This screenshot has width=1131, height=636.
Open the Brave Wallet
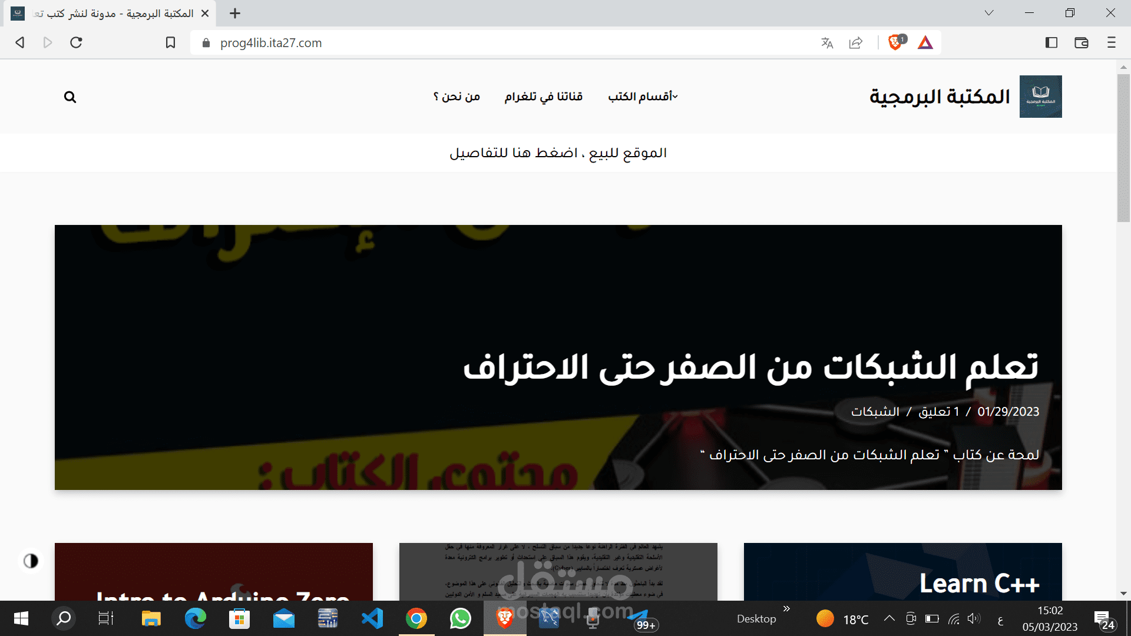pyautogui.click(x=1082, y=42)
